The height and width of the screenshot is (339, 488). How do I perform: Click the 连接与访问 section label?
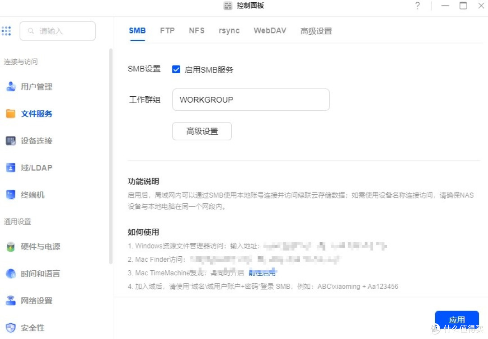pyautogui.click(x=20, y=61)
